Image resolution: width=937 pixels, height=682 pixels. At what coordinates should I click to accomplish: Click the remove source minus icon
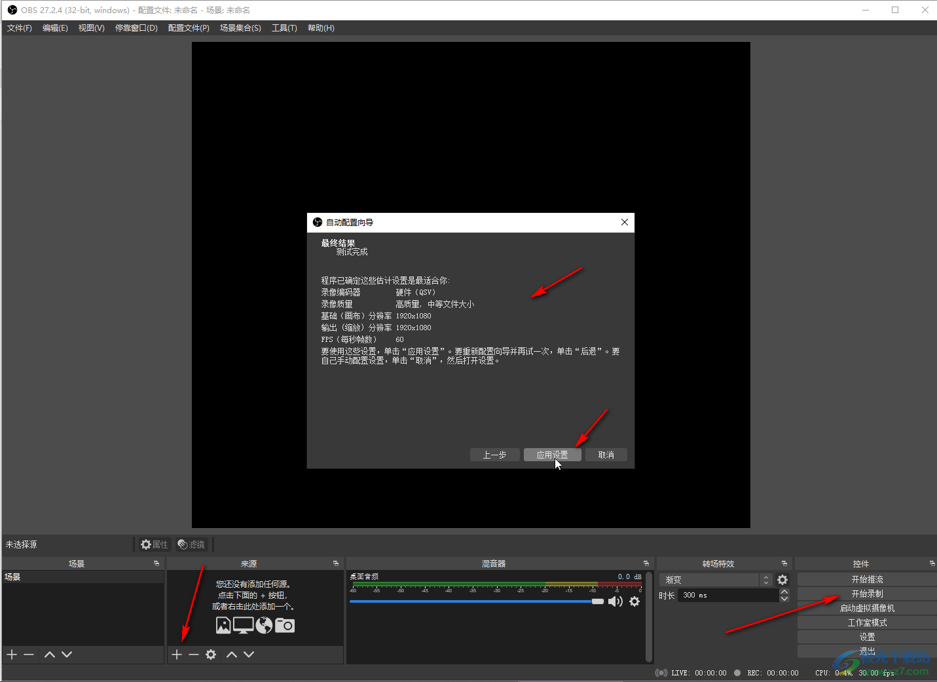pyautogui.click(x=194, y=654)
